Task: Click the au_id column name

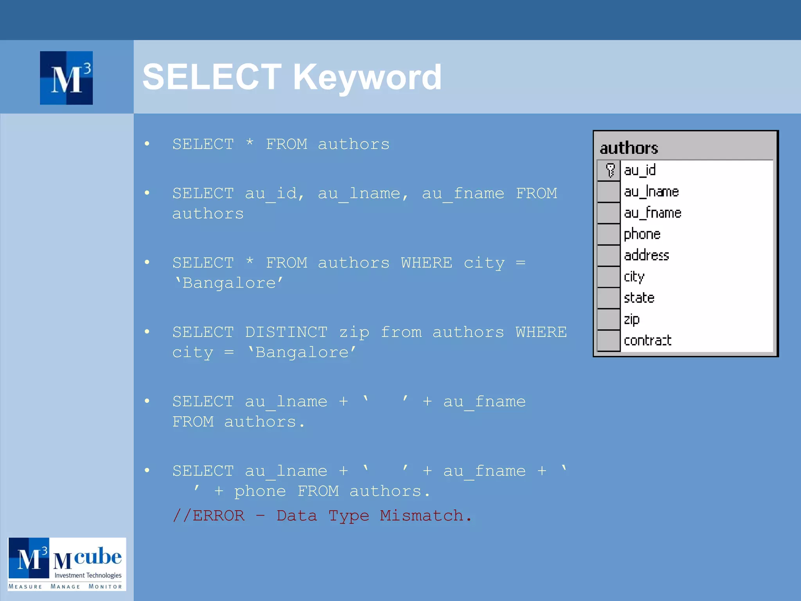Action: tap(640, 171)
